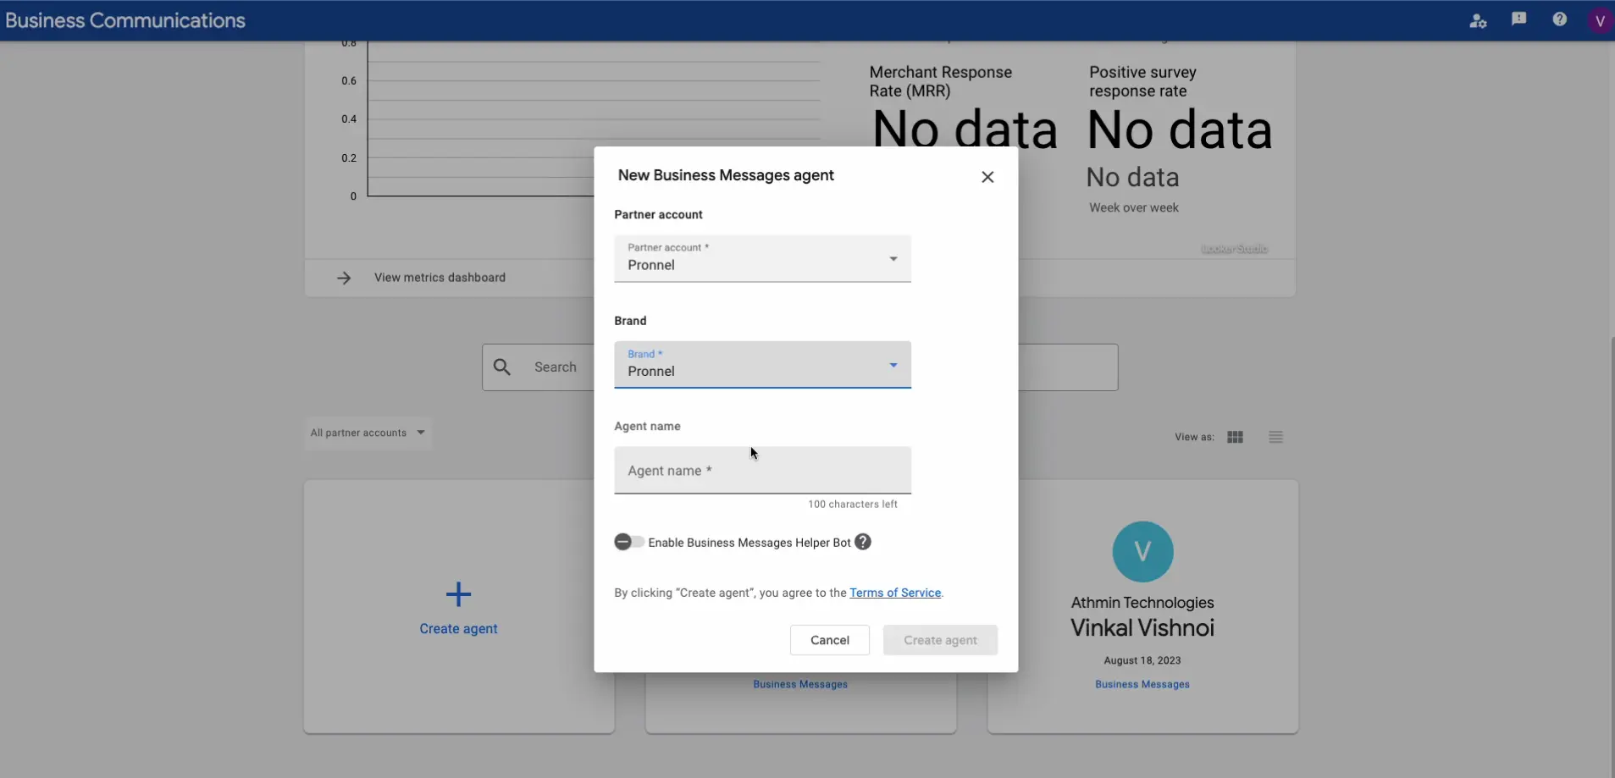Click the Vinkal Vishnoi agent name

click(x=1142, y=628)
